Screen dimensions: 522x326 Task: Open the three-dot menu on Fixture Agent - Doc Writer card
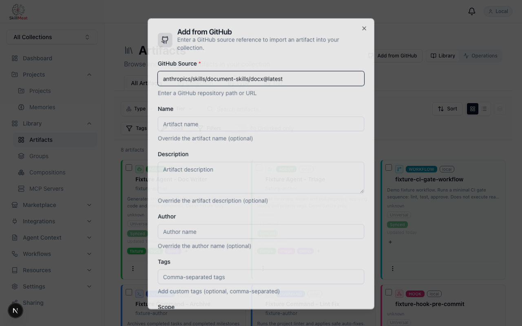(133, 269)
